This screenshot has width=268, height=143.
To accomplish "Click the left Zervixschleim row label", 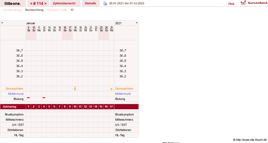I will pos(14,89).
